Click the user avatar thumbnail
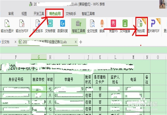The width and height of the screenshot is (167, 115). click(162, 4)
